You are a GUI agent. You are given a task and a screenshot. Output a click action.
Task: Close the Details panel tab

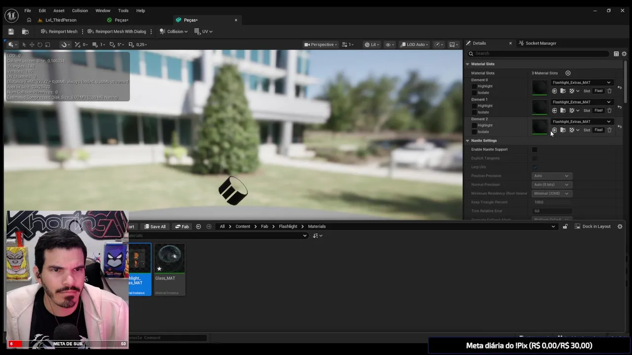point(511,43)
